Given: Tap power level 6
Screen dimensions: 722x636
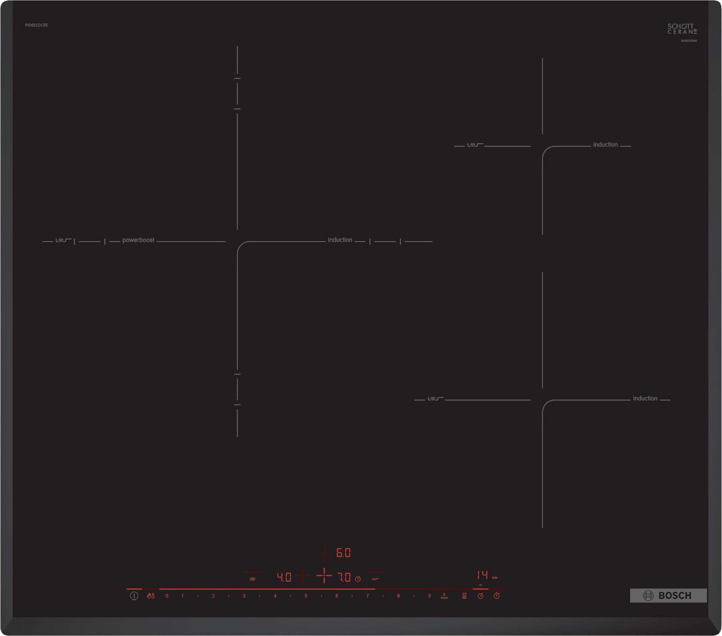Looking at the screenshot, I should tap(337, 596).
